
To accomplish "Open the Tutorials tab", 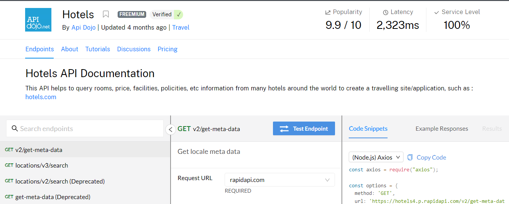I will (97, 49).
